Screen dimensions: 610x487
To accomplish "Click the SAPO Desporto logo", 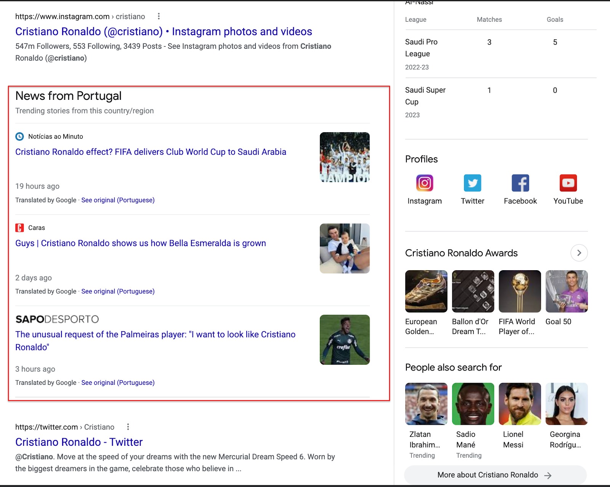I will coord(56,319).
